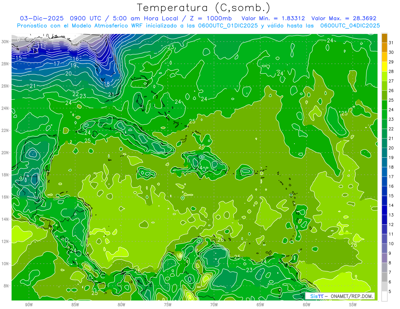
Task: Click the contour label 22 on the map
Action: [76, 94]
